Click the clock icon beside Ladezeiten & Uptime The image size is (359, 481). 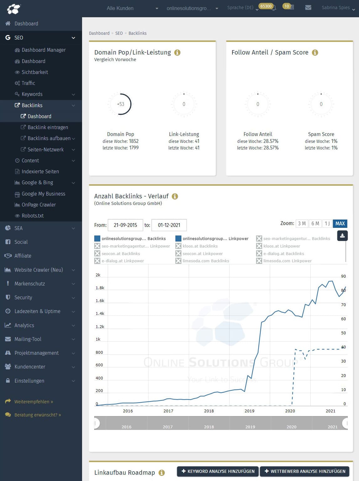point(8,311)
